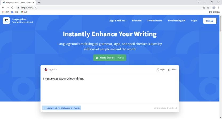Open the apps bookmark grid icon
The width and height of the screenshot is (222, 119).
pos(3,12)
